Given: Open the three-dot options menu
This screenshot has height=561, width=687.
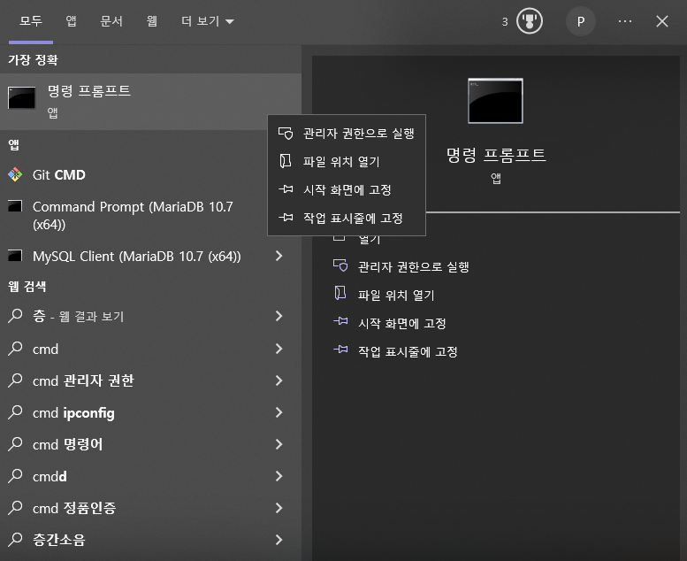Looking at the screenshot, I should tap(625, 21).
